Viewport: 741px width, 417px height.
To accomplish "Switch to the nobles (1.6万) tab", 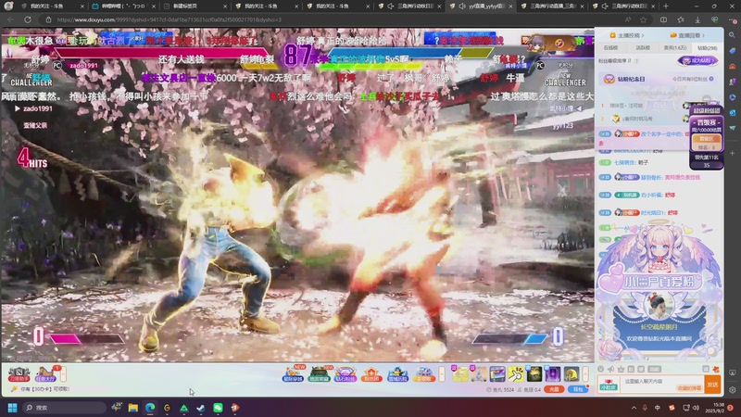I will tap(675, 48).
